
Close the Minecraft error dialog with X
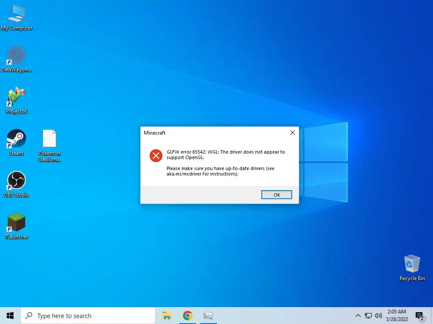(x=293, y=132)
